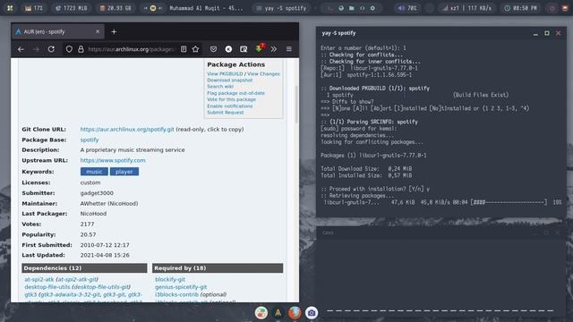Screen dimensions: 573x322
Task: Click the volume 70% indicator
Action: click(407, 8)
